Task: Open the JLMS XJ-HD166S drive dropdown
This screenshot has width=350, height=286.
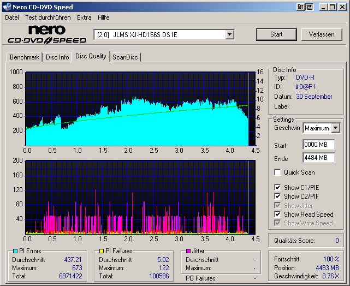Action: coord(230,35)
